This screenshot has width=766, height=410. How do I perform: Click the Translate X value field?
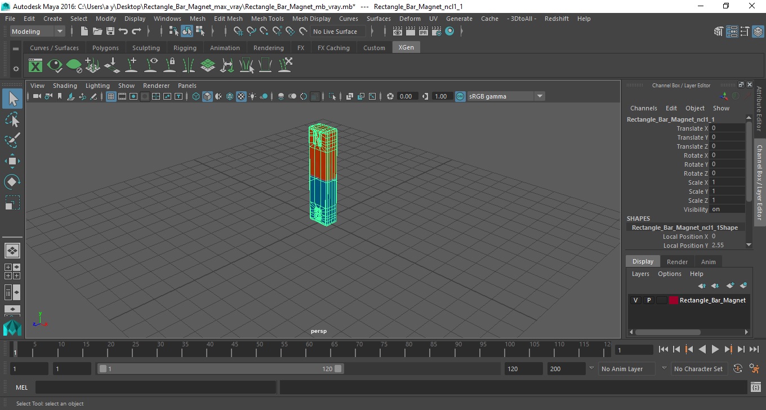(x=727, y=128)
